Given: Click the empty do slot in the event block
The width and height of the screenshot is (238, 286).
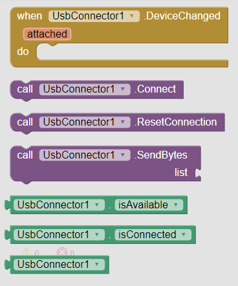Looking at the screenshot, I should tap(131, 52).
